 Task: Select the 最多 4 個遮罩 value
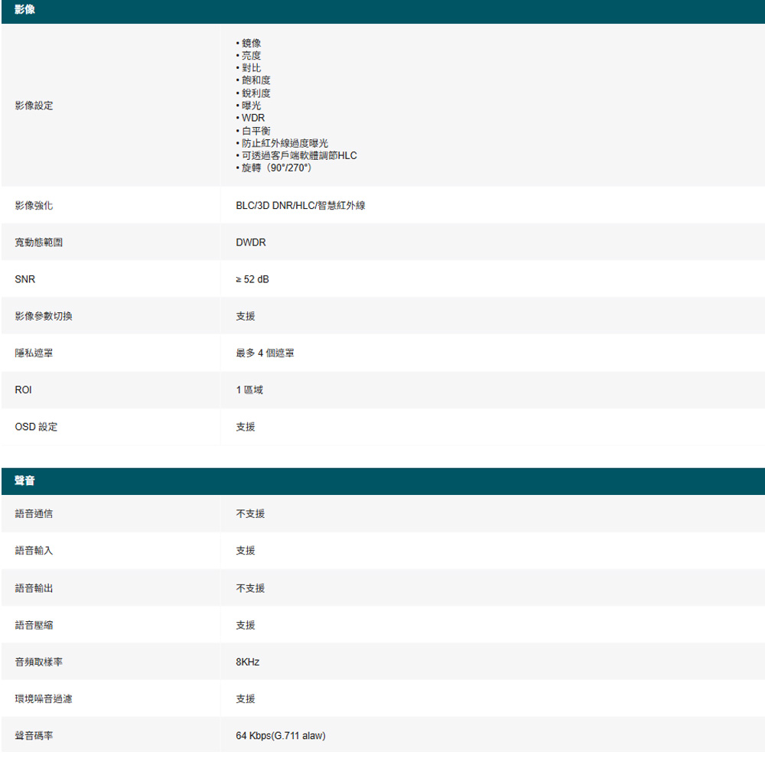point(265,353)
